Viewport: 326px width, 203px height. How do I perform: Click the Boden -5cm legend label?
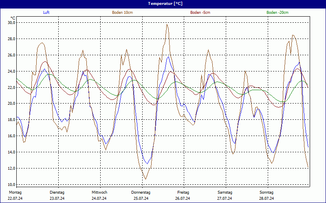point(200,13)
